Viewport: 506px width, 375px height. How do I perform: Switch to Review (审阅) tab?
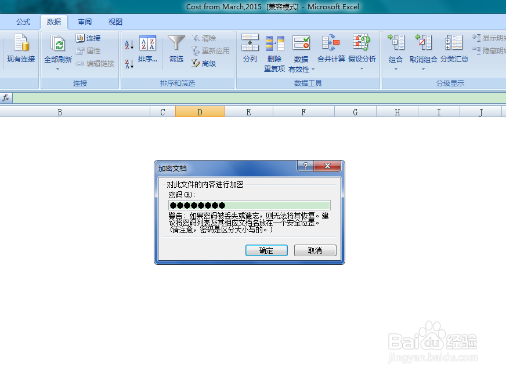(85, 22)
